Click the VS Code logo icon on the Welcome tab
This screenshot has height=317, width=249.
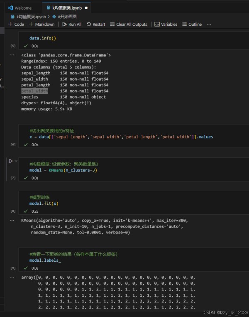tap(10, 8)
